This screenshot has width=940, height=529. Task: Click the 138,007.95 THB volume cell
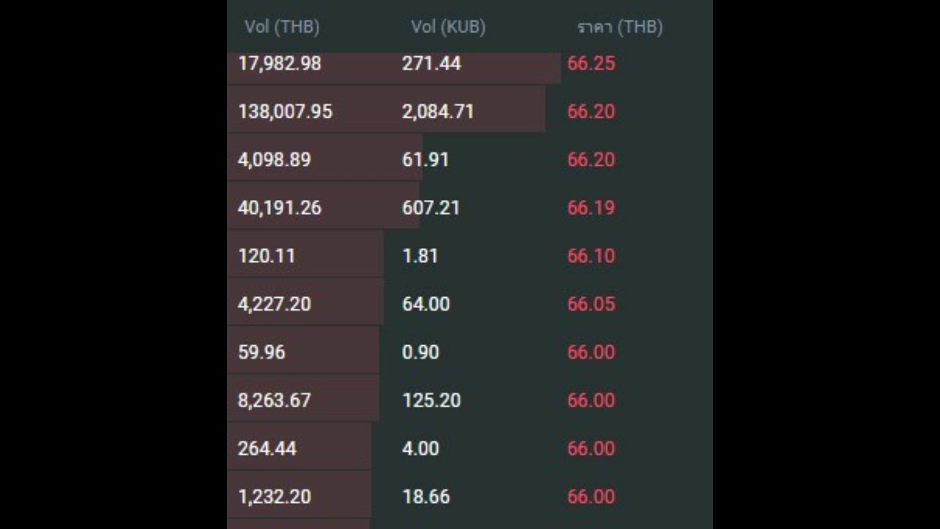click(x=285, y=112)
